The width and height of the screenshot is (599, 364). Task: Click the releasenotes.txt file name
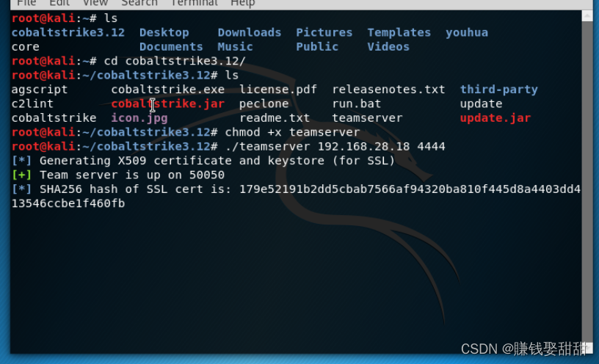tap(388, 90)
